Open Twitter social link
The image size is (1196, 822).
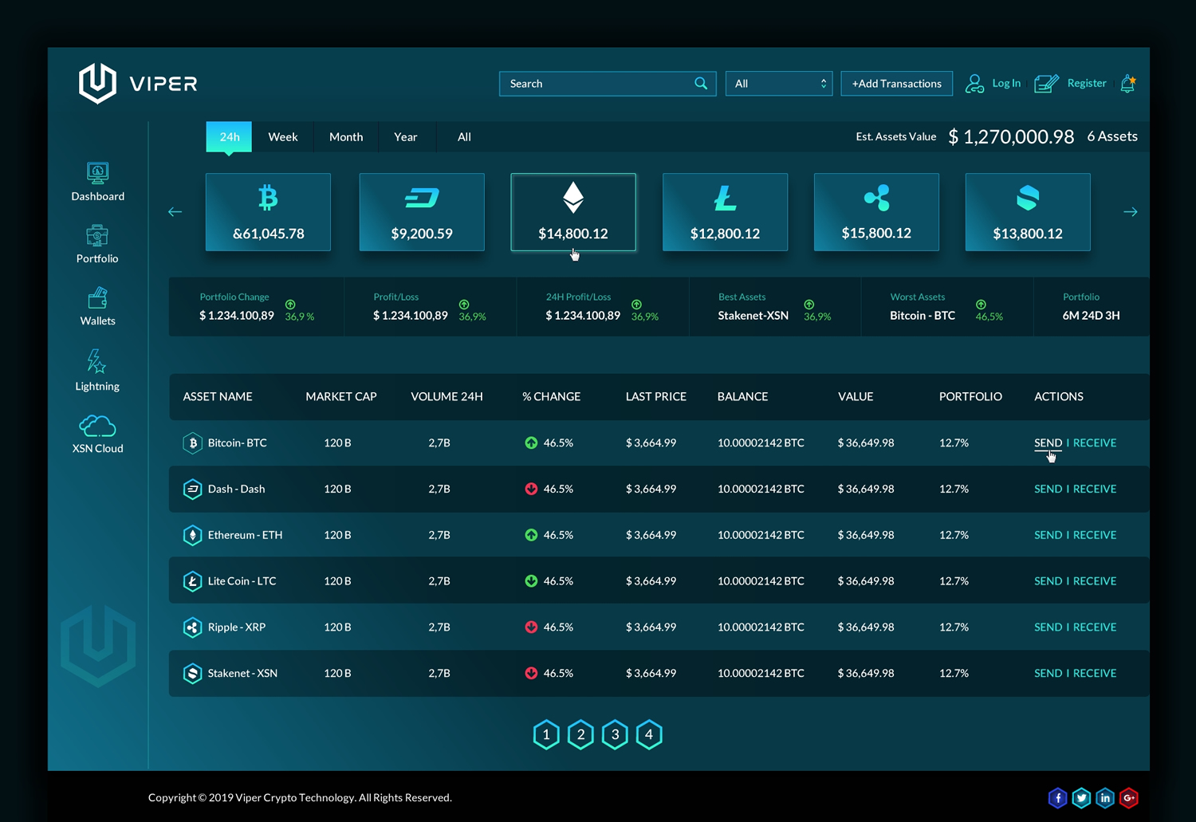click(1081, 797)
